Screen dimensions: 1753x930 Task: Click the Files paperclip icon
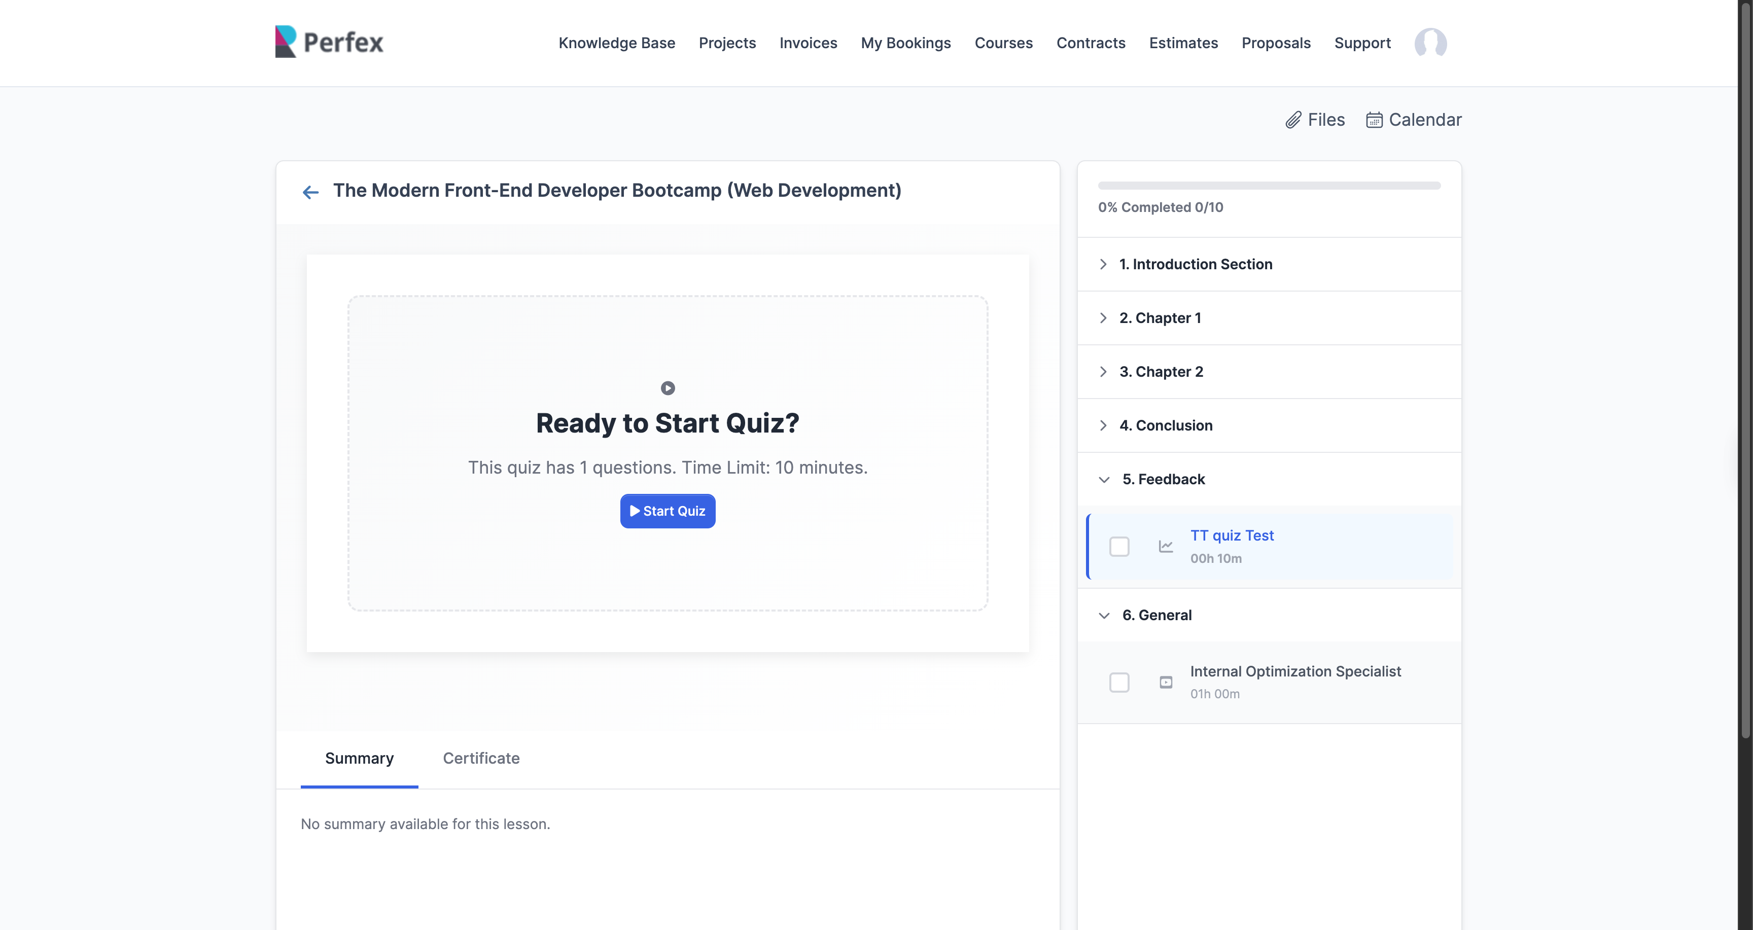coord(1293,120)
